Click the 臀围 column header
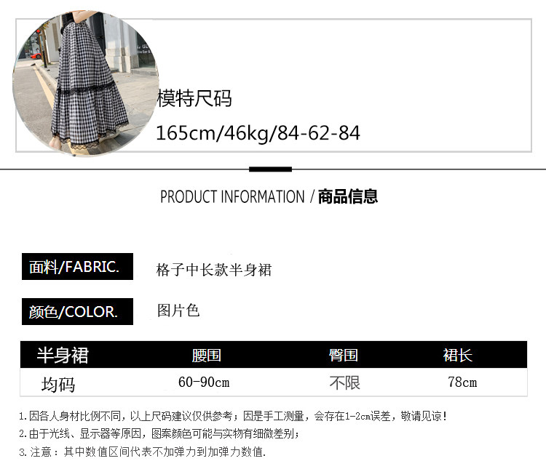Image resolution: width=546 pixels, height=469 pixels. coord(344,356)
